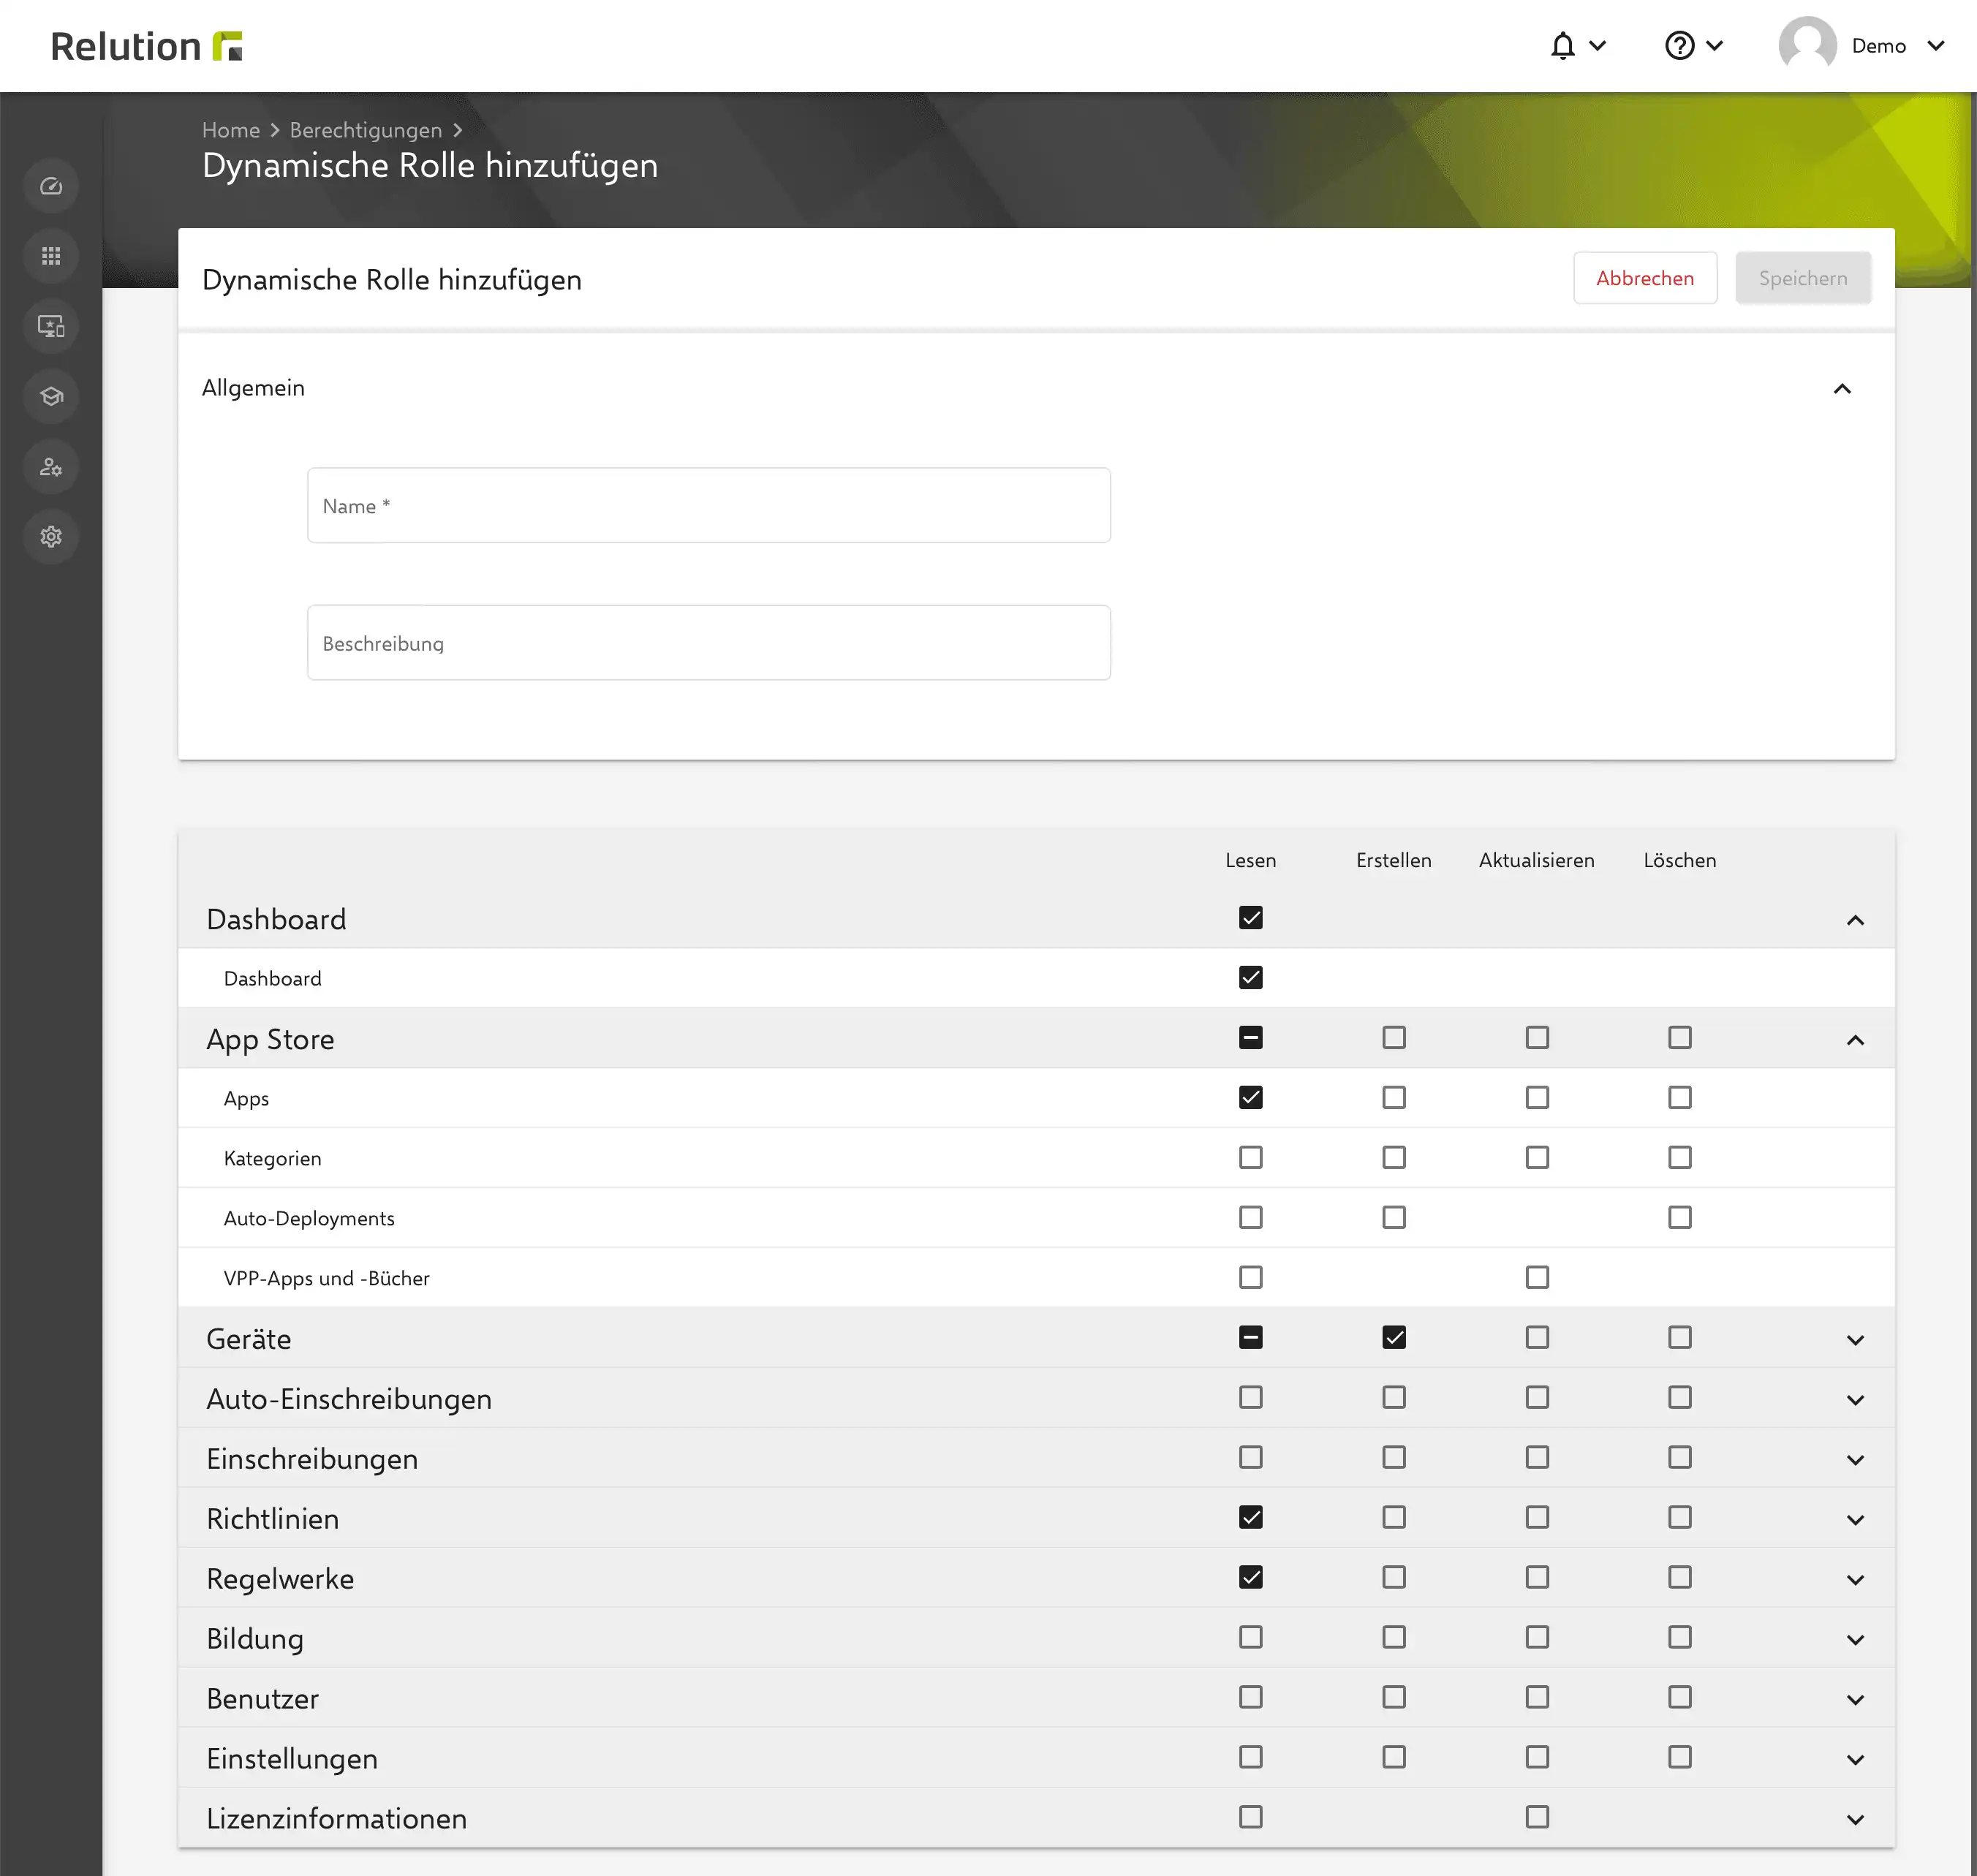Open the education graduation cap sidebar icon

[x=51, y=396]
